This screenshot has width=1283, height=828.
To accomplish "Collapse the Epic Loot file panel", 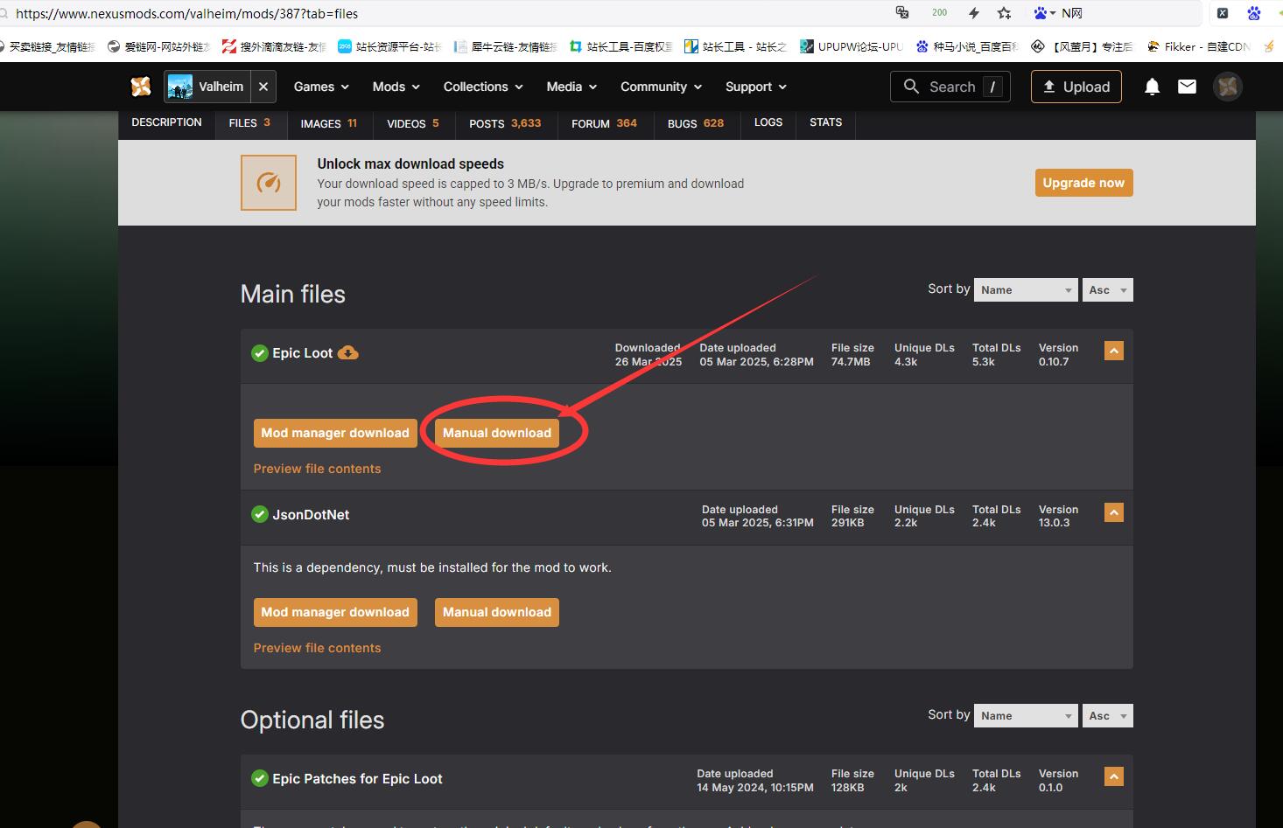I will pos(1113,351).
